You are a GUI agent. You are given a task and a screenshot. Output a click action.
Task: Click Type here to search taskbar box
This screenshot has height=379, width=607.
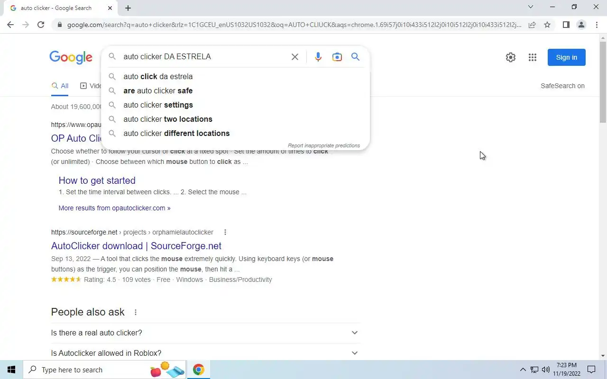coord(104,370)
